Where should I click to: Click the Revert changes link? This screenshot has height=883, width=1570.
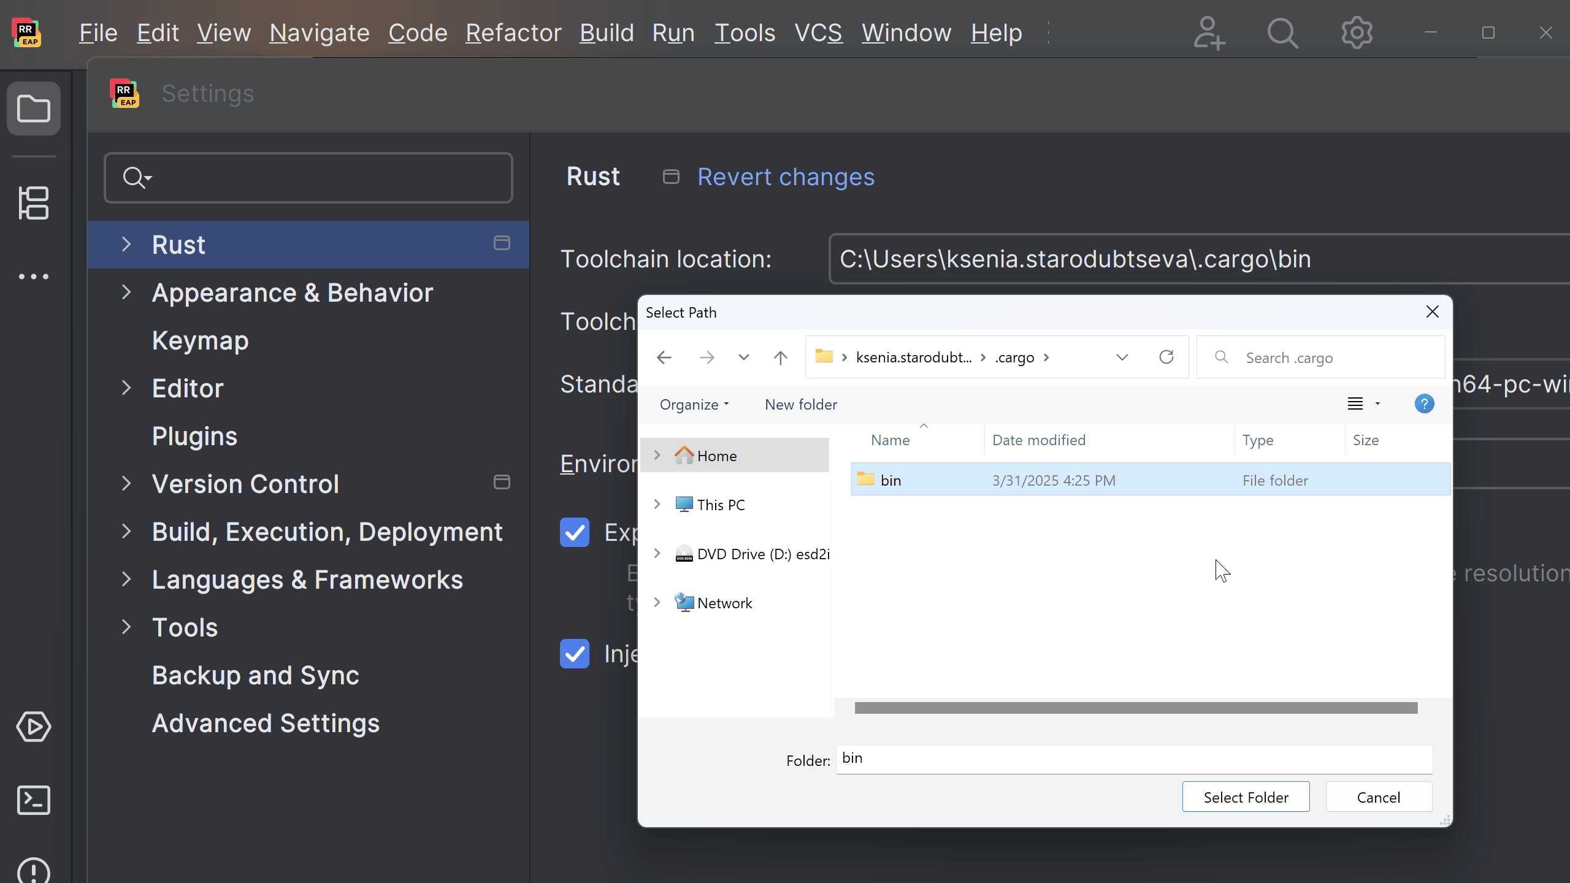(x=786, y=177)
